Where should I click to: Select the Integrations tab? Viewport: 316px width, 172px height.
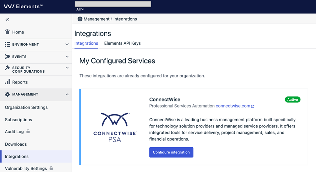point(86,43)
